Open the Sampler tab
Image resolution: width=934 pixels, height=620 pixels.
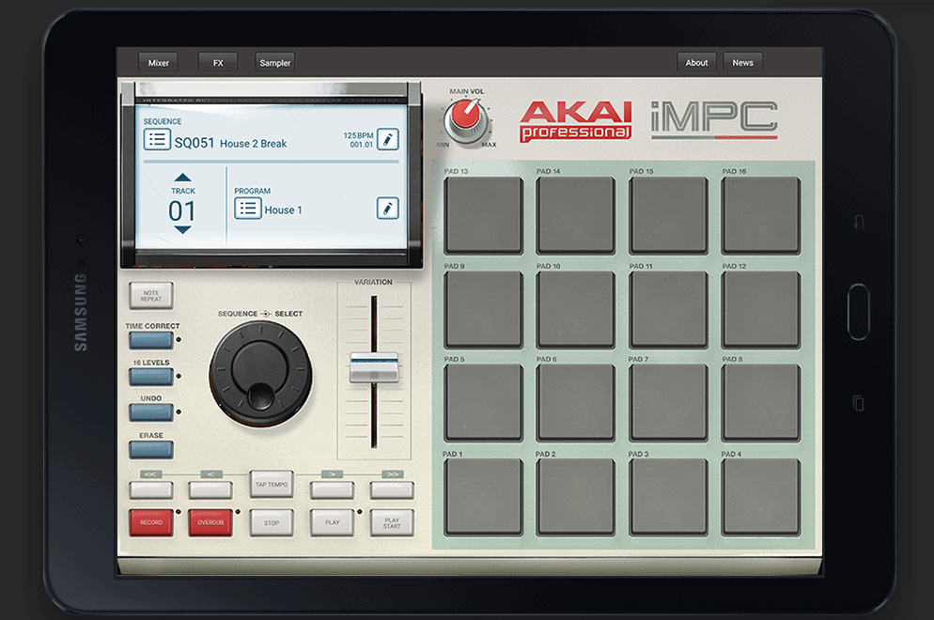pyautogui.click(x=274, y=62)
